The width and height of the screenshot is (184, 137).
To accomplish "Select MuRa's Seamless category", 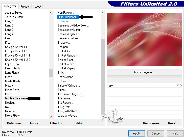I will [x=16, y=98].
